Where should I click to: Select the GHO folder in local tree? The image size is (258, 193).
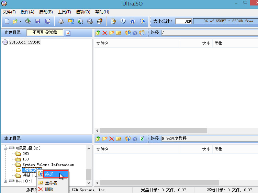pos(25,154)
